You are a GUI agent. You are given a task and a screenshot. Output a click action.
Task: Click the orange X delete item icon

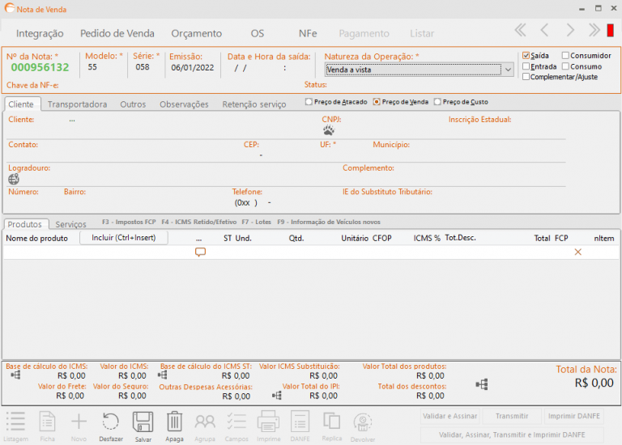coord(577,252)
